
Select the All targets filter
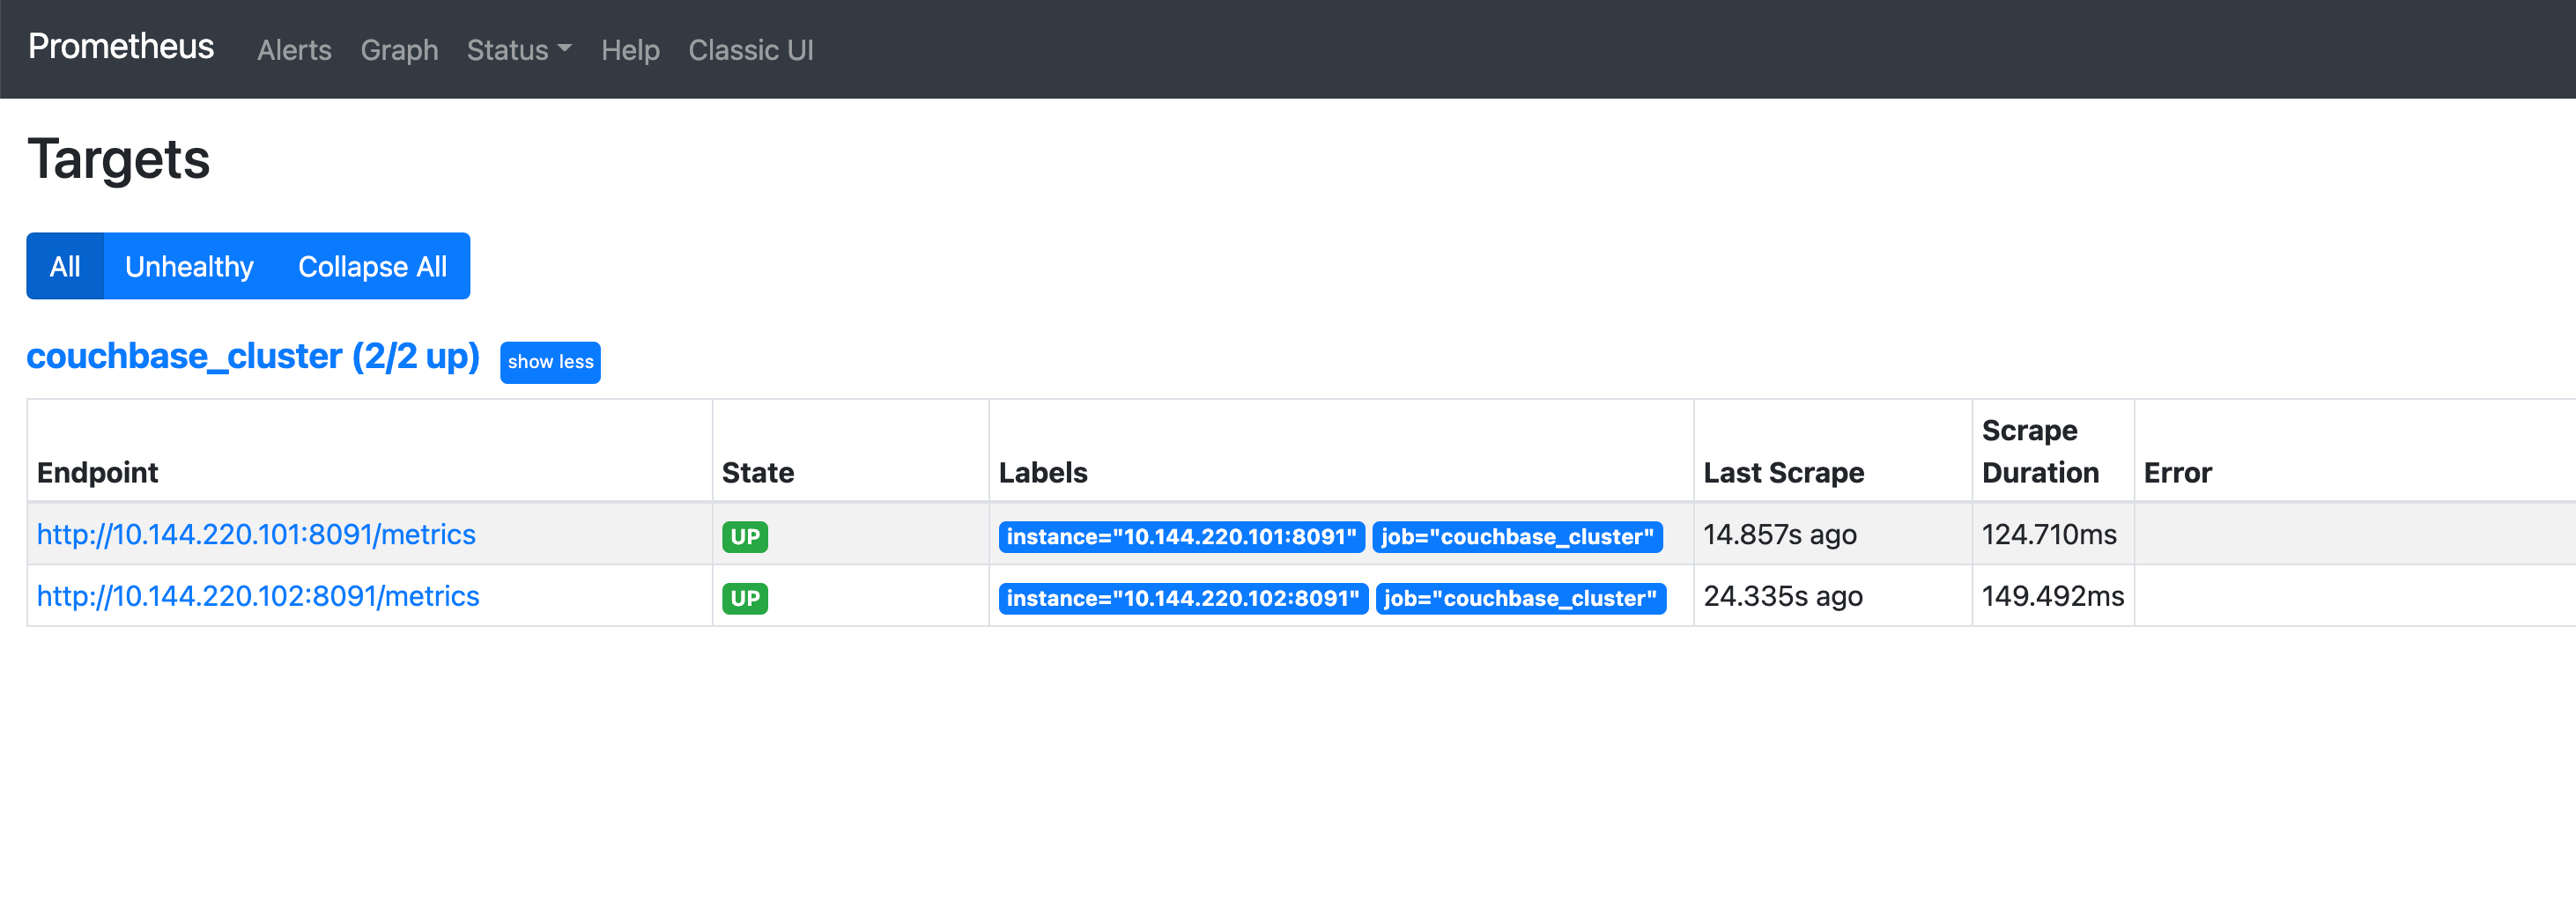(x=65, y=266)
